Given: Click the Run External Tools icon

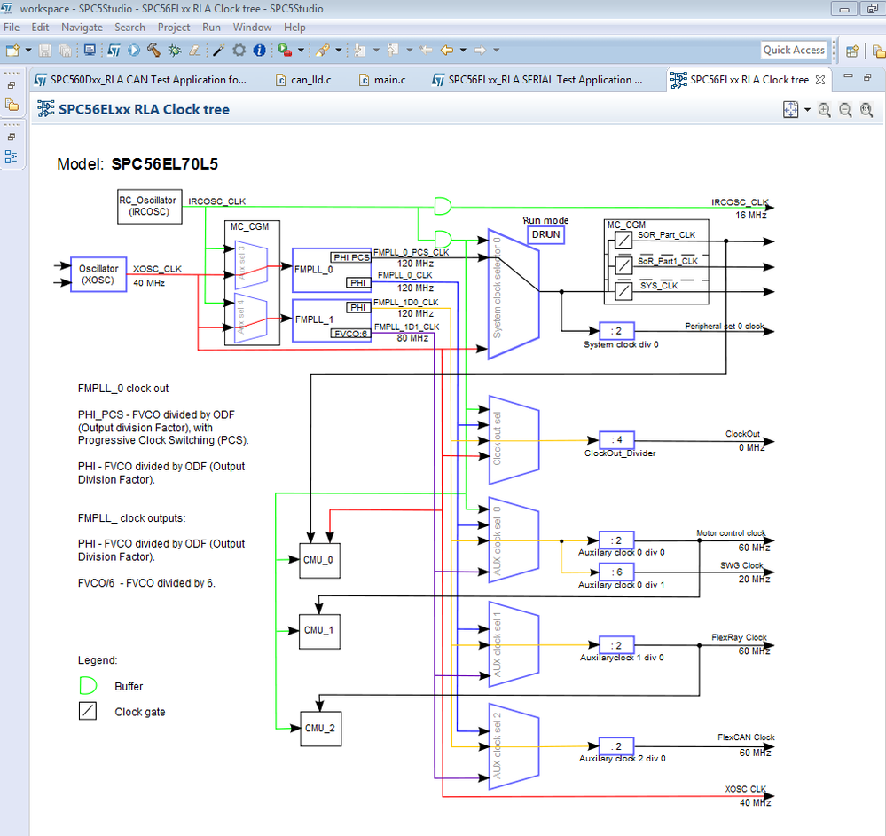Looking at the screenshot, I should point(285,51).
